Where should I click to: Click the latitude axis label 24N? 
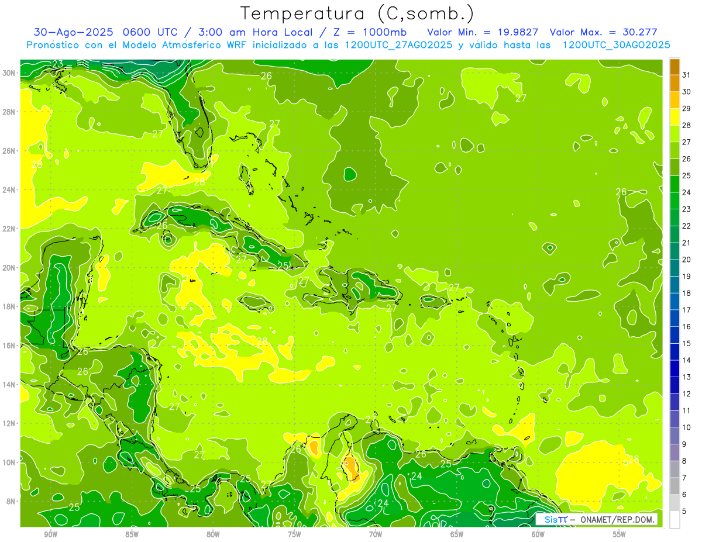[x=10, y=190]
